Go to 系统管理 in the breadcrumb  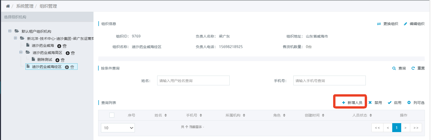[25, 6]
